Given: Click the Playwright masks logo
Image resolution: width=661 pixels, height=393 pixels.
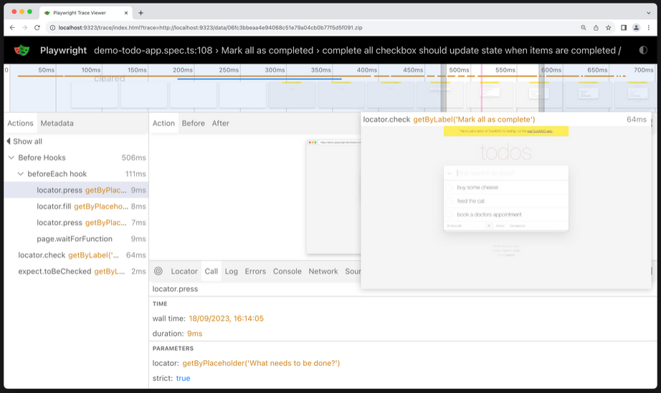Looking at the screenshot, I should (22, 50).
